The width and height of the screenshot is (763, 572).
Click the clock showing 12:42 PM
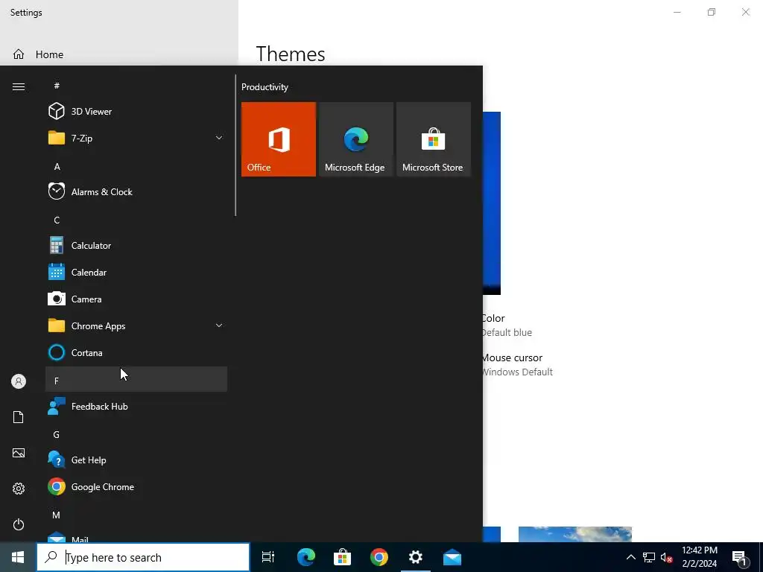699,557
